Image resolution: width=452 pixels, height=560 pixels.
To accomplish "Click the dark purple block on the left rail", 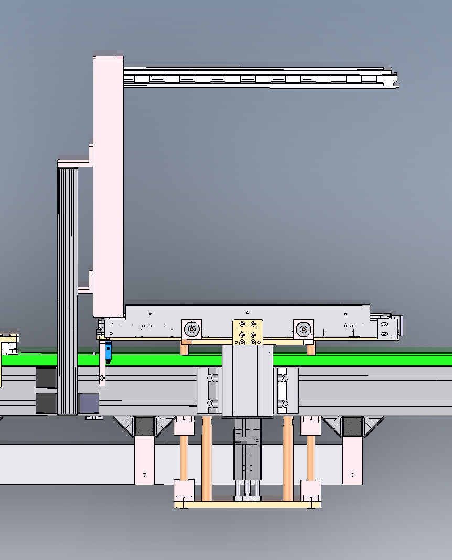I will [x=88, y=402].
